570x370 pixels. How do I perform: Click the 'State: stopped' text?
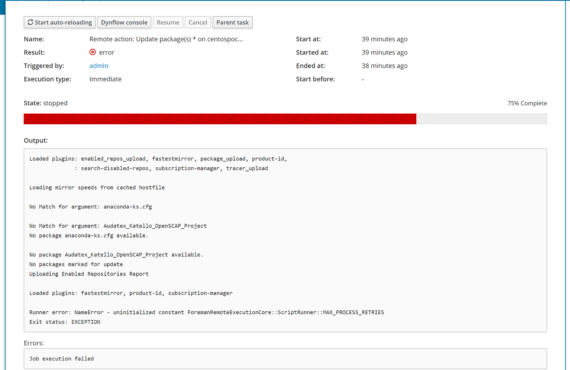pyautogui.click(x=45, y=103)
